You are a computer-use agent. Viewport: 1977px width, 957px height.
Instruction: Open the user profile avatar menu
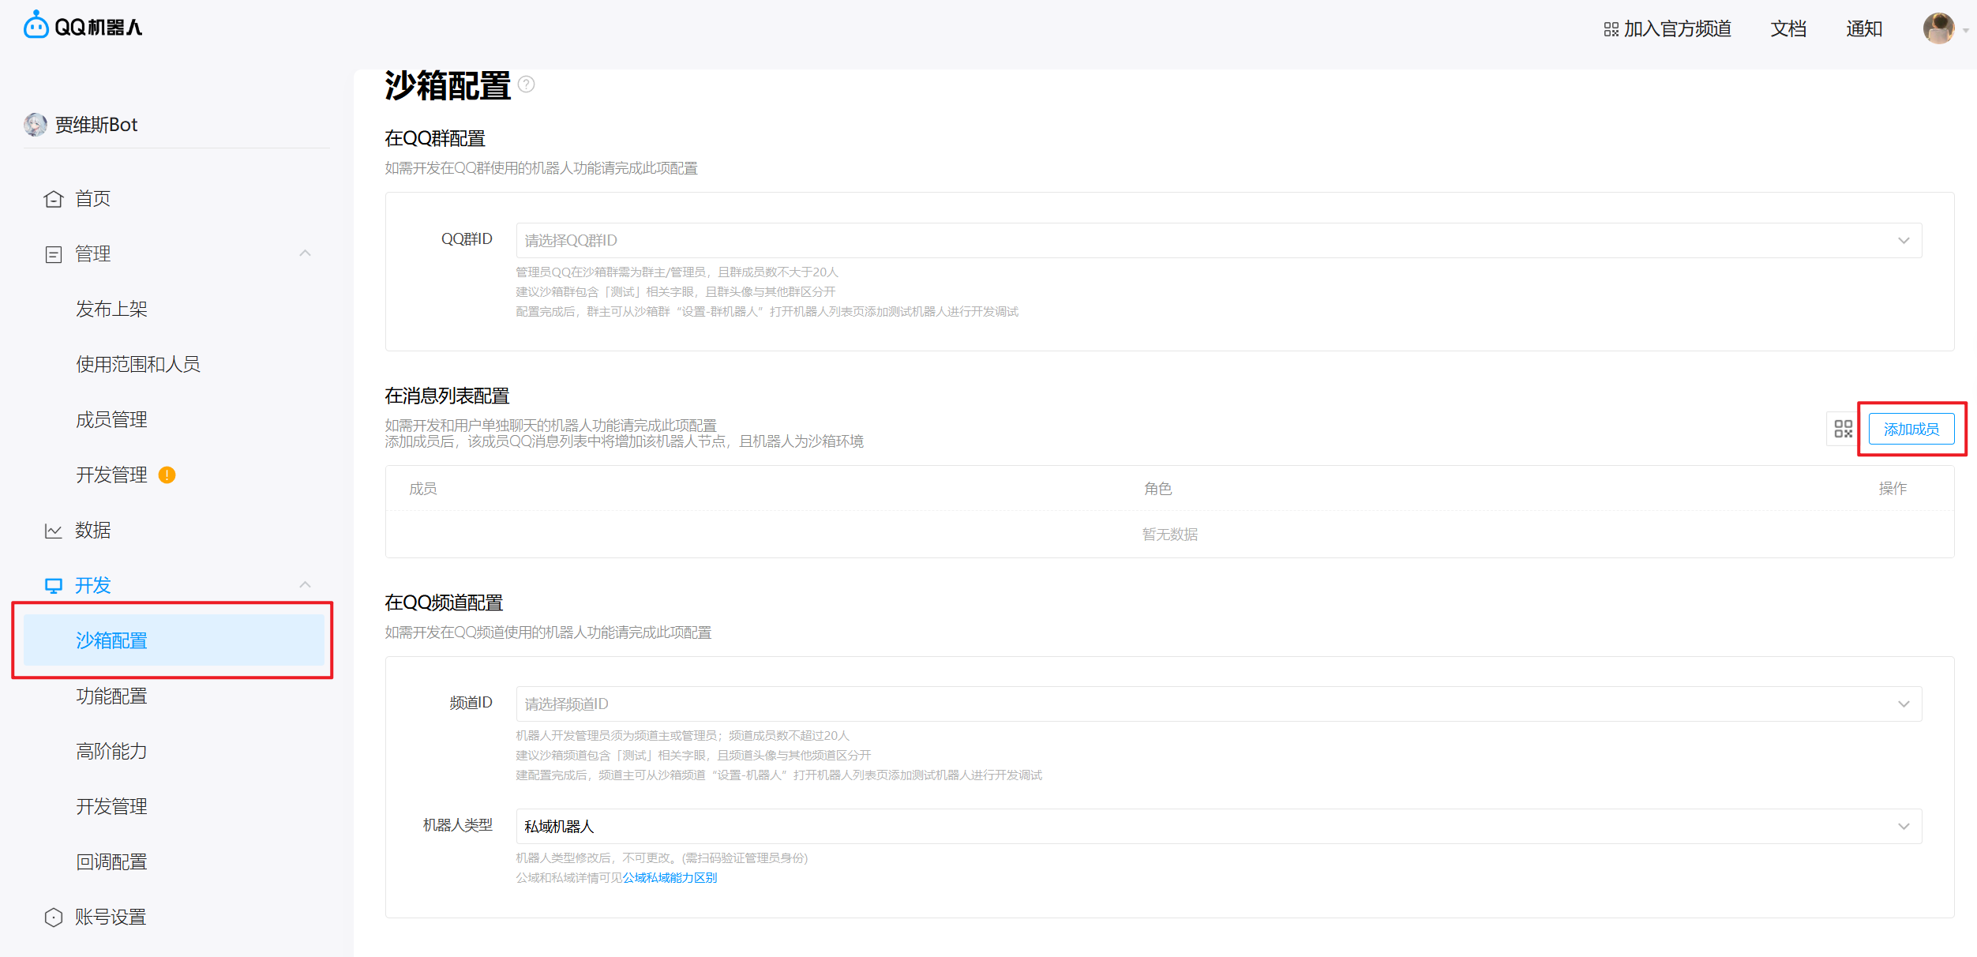(1938, 28)
